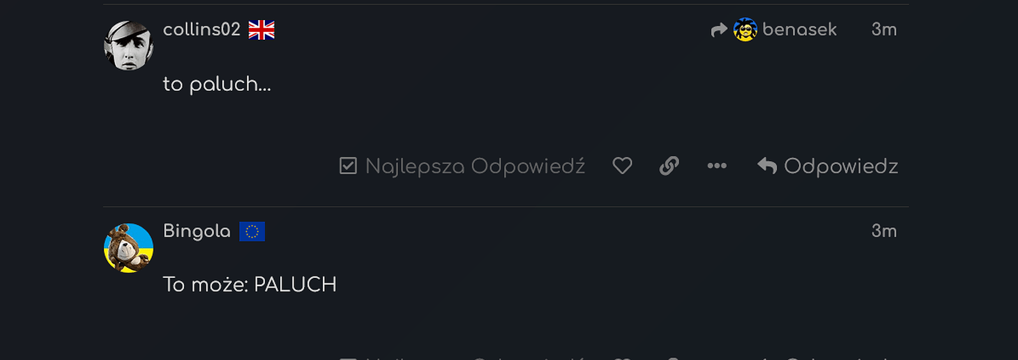Open benasek's small avatar icon

[745, 30]
